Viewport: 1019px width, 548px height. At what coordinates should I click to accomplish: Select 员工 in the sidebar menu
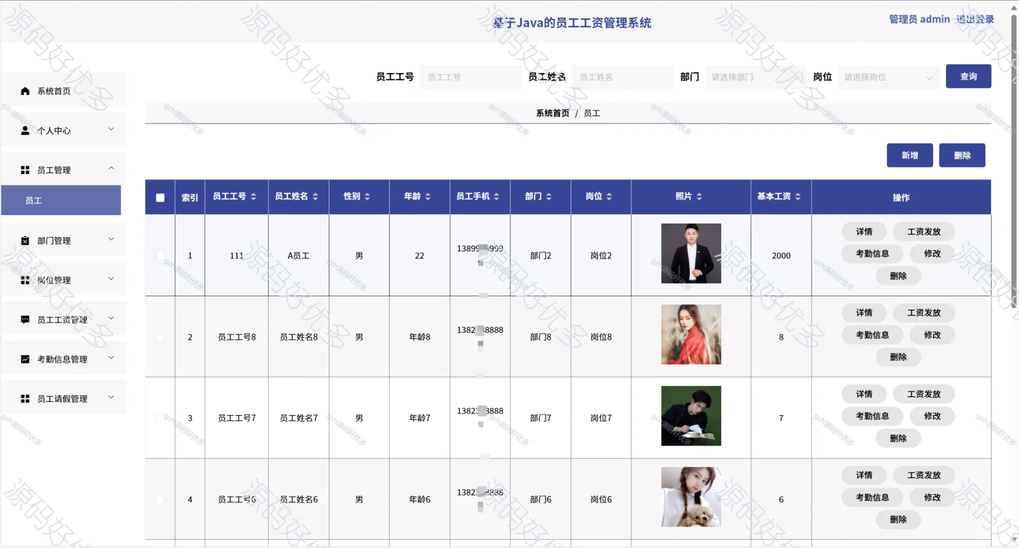tap(35, 200)
